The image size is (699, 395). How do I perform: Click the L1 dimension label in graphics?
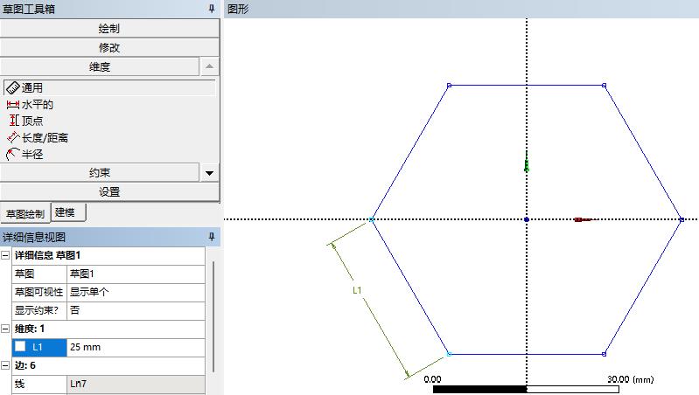pos(357,290)
